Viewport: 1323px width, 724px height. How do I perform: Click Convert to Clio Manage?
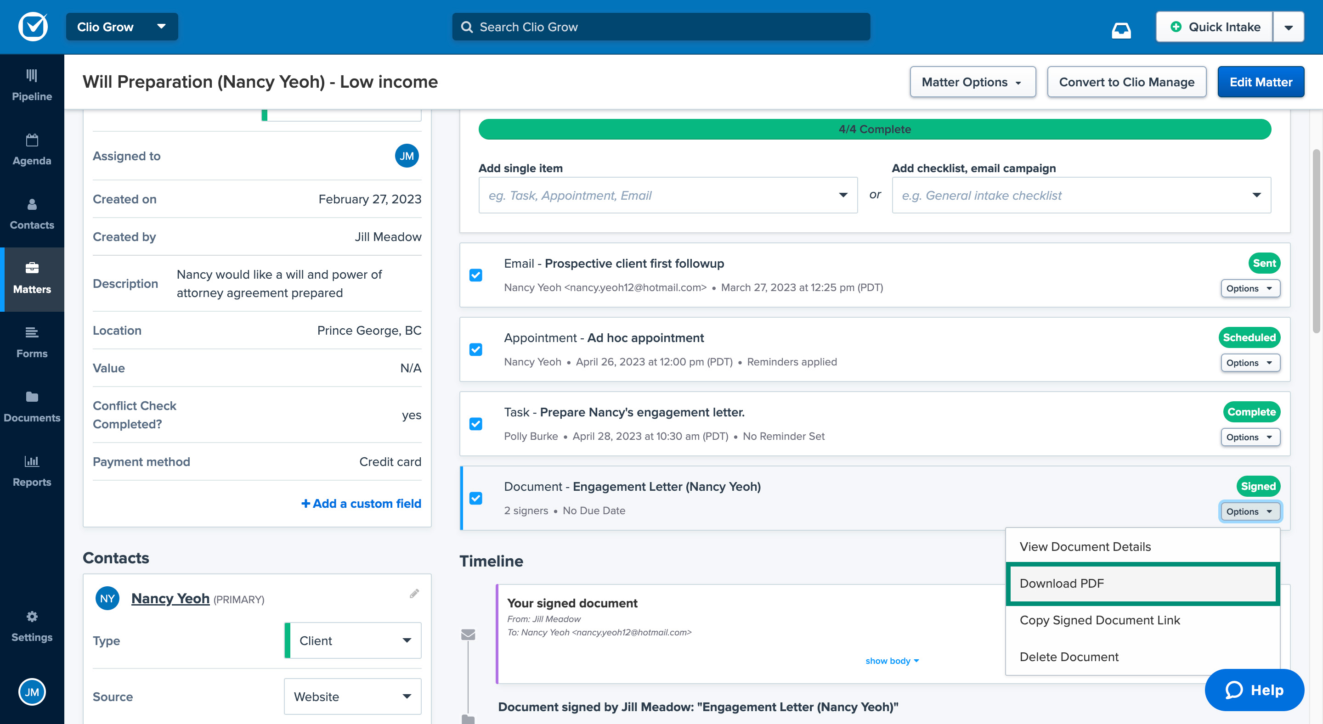tap(1126, 82)
